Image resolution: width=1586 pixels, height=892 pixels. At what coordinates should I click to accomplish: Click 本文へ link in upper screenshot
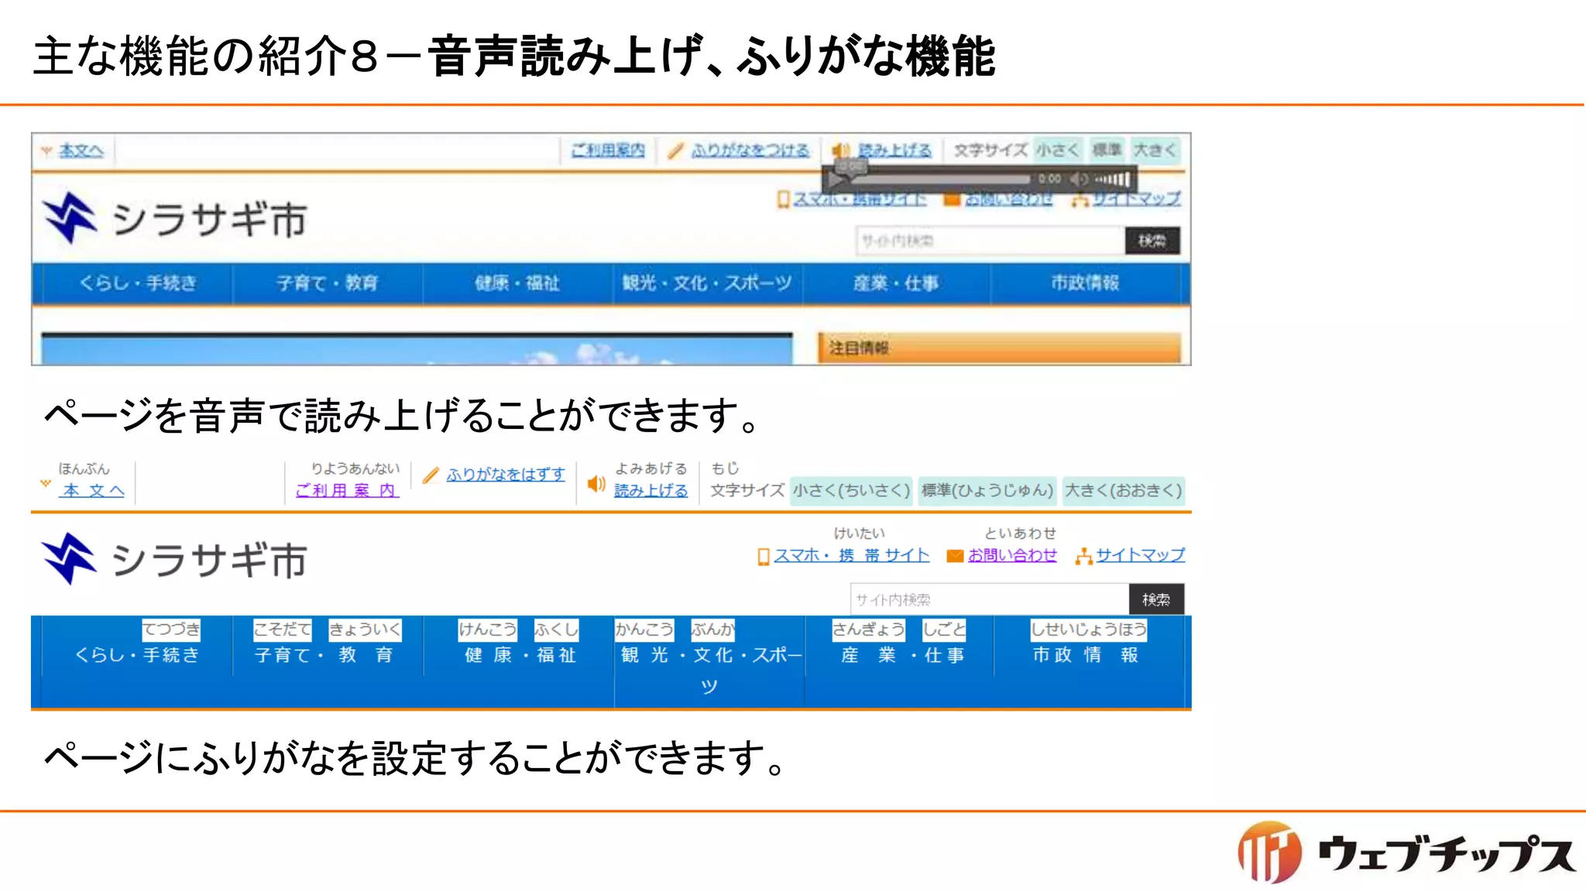81,150
